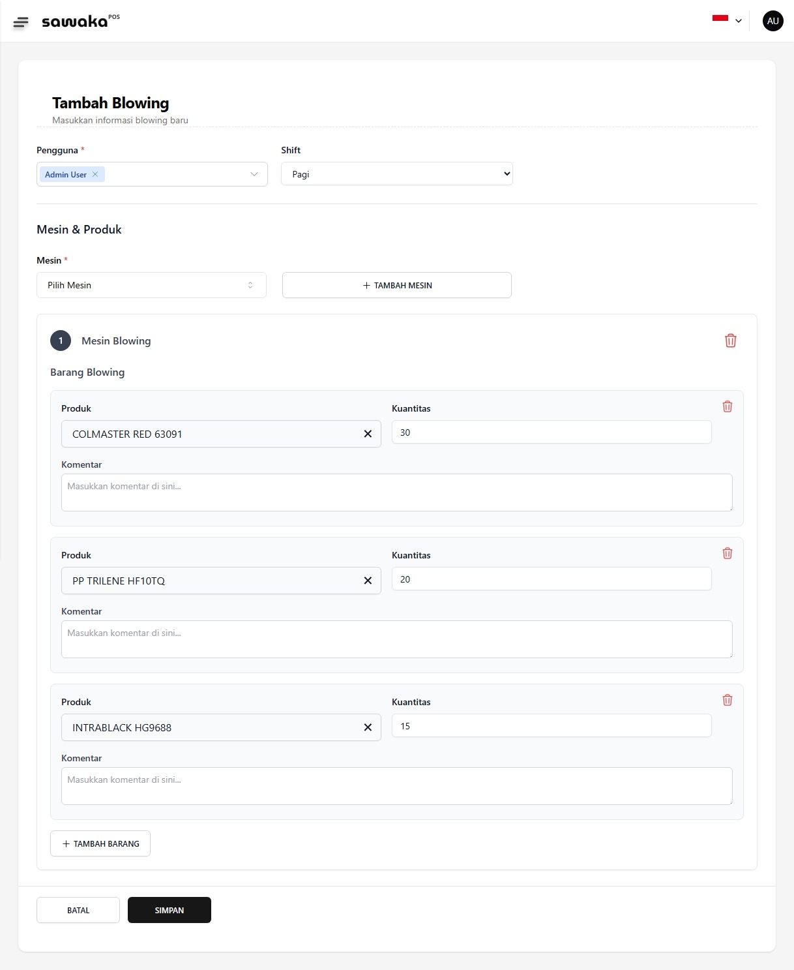Remove the Admin User tag

coord(95,174)
